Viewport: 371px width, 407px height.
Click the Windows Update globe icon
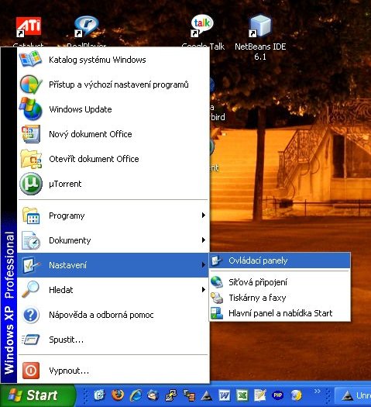point(31,109)
